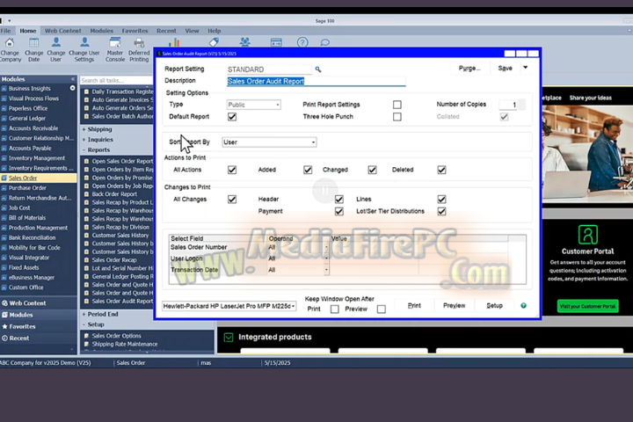Open the Type dropdown showing Public
This screenshot has height=422, width=633.
254,105
